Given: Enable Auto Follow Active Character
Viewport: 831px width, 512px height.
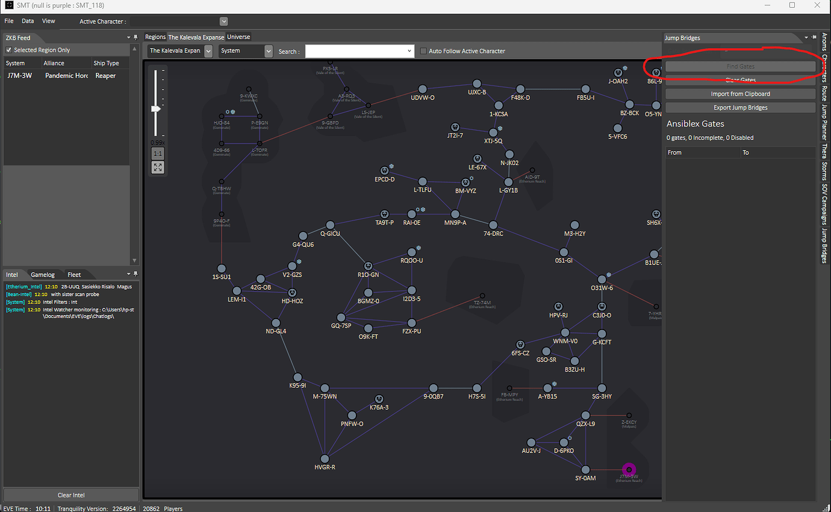Looking at the screenshot, I should pyautogui.click(x=422, y=51).
